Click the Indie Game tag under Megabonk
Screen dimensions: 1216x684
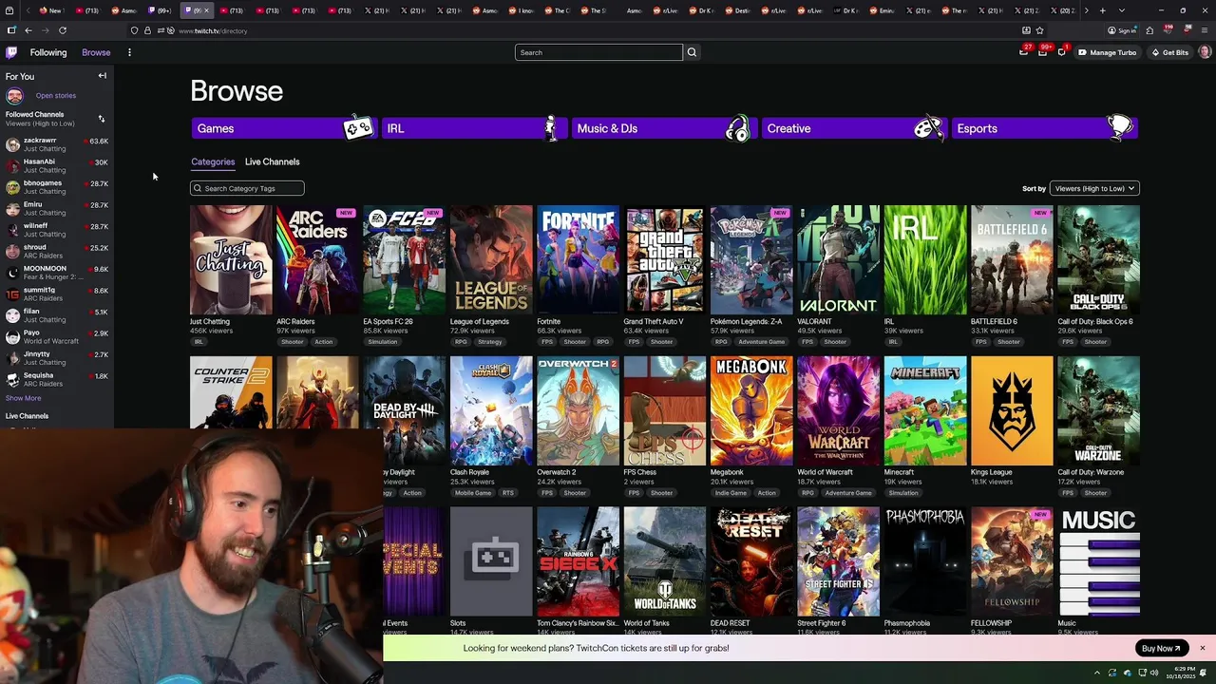[731, 493]
